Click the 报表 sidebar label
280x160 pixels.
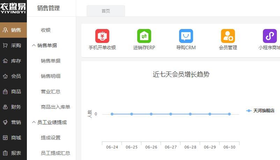click(16, 153)
